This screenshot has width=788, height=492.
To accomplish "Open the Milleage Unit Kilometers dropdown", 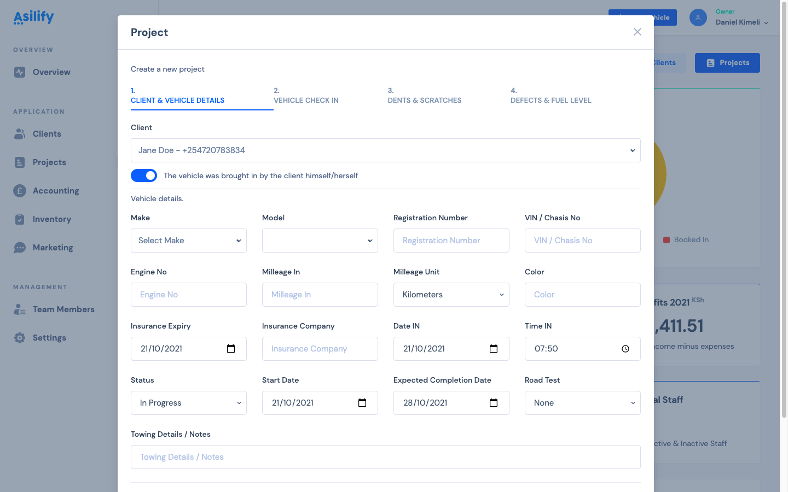I will pos(451,295).
